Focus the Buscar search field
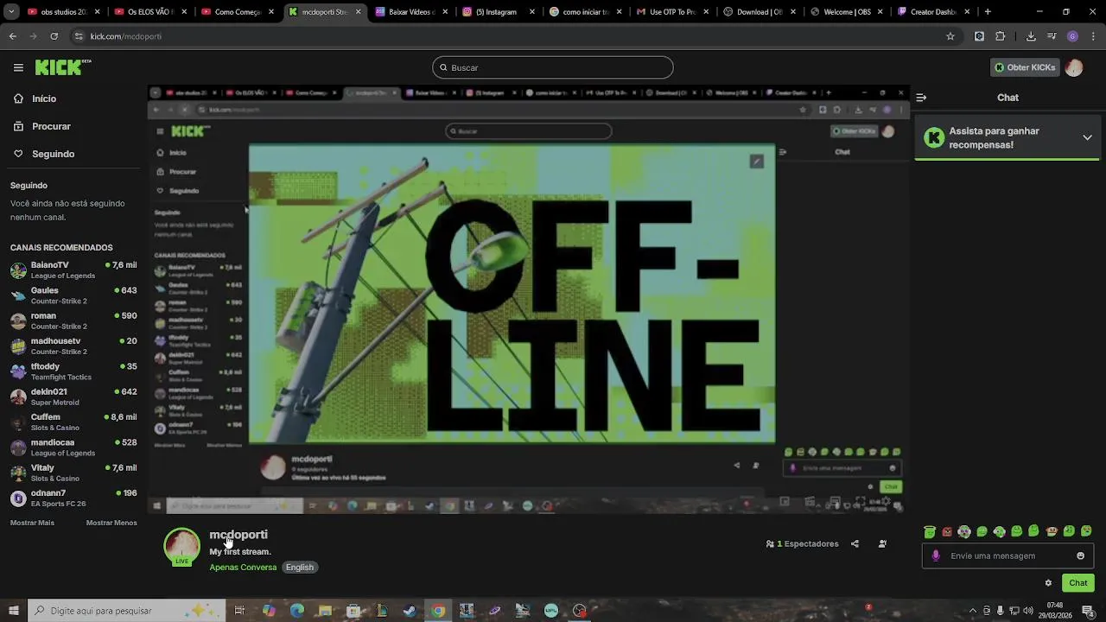This screenshot has height=622, width=1106. point(553,67)
